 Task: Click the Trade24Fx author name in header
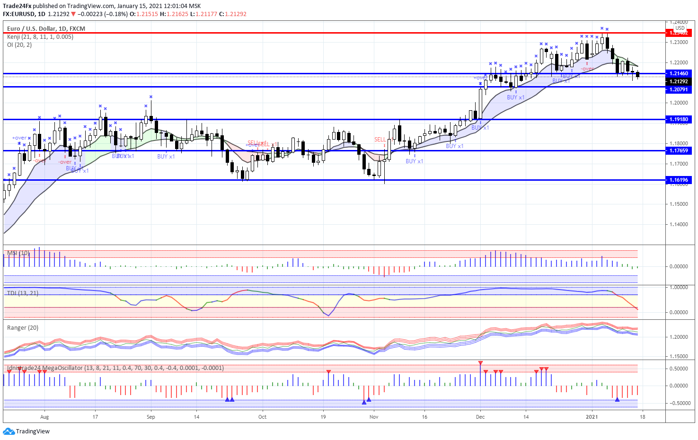click(17, 6)
